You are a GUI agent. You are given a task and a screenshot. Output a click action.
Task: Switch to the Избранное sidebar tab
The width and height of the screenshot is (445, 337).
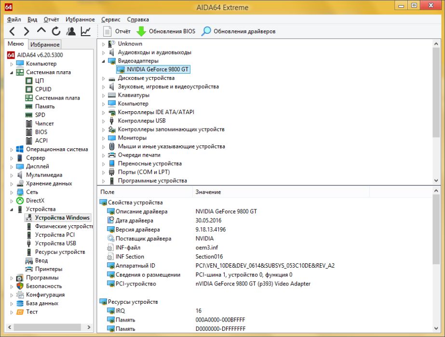45,44
